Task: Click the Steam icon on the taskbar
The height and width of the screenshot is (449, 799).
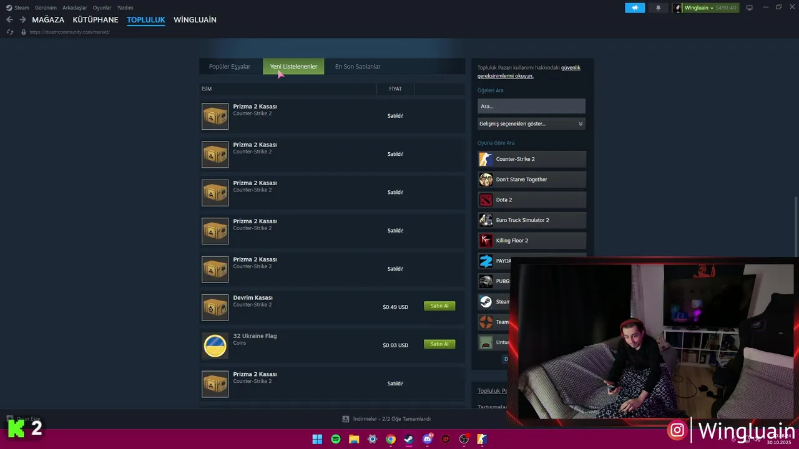Action: coord(409,439)
